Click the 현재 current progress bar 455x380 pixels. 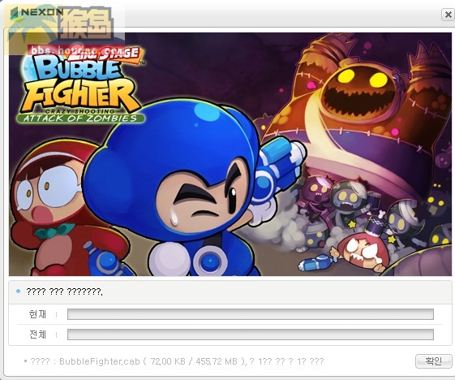pos(251,314)
